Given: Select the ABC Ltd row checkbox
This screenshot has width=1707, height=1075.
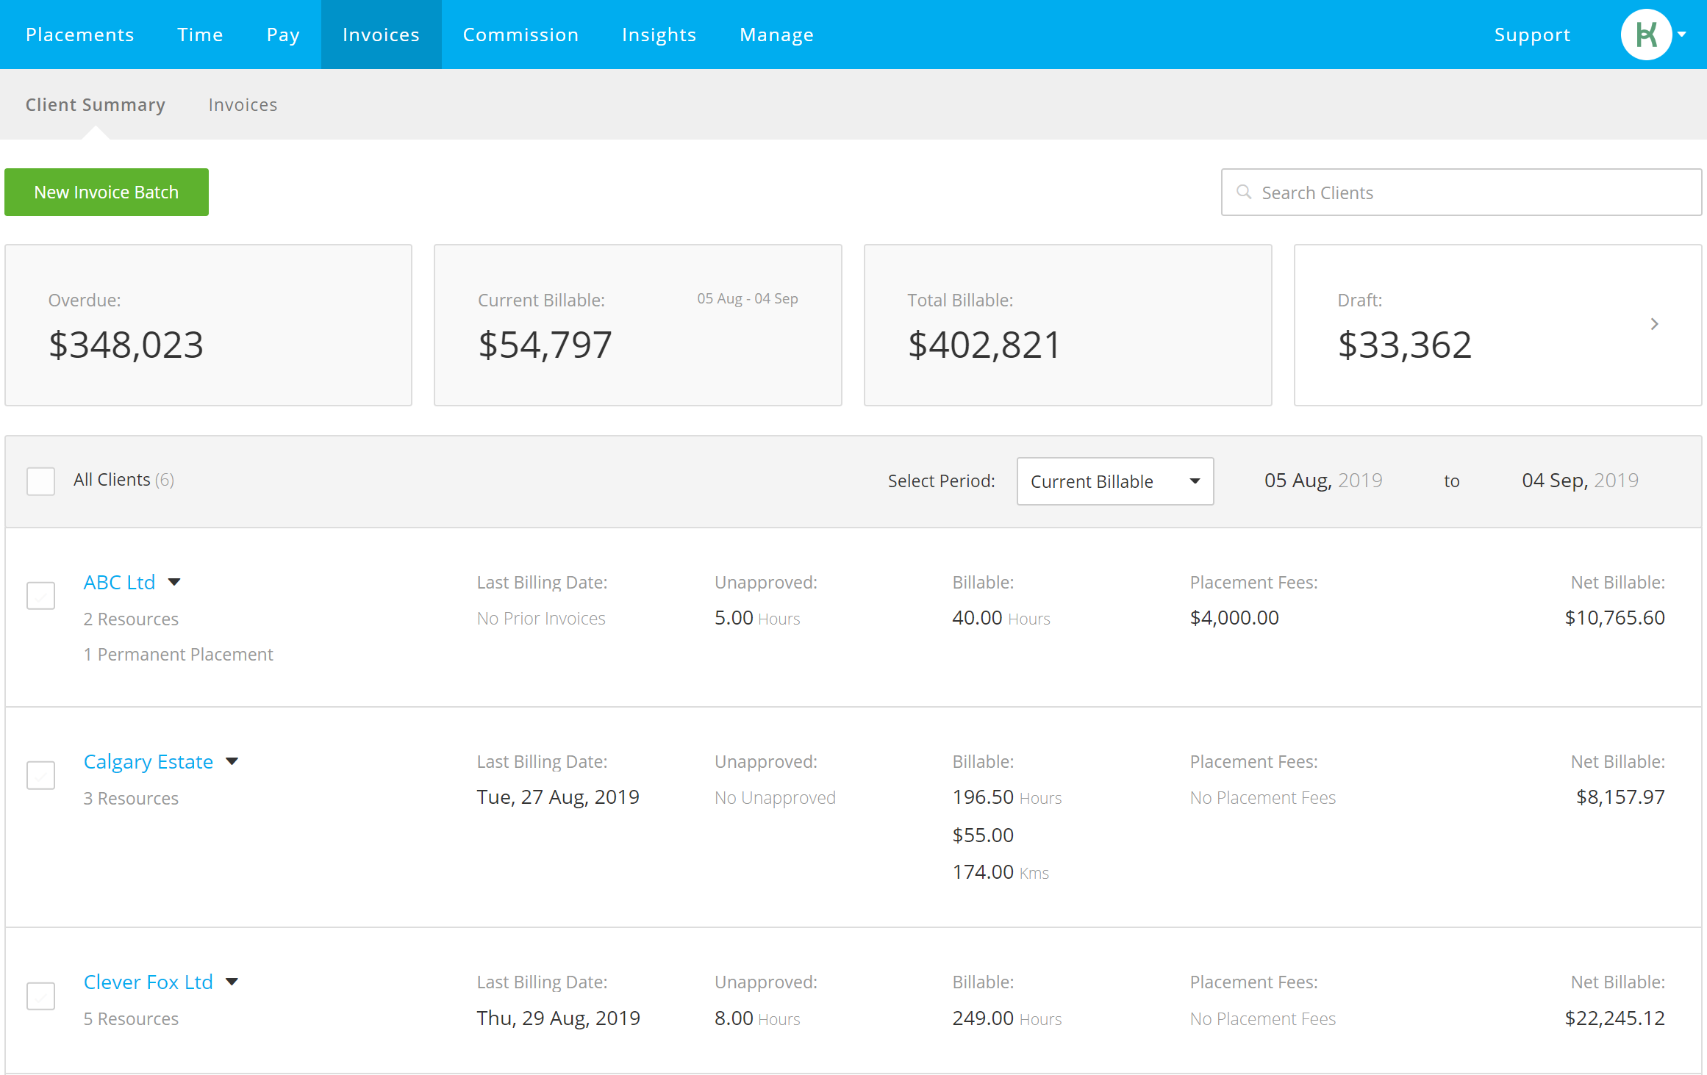Looking at the screenshot, I should [41, 596].
